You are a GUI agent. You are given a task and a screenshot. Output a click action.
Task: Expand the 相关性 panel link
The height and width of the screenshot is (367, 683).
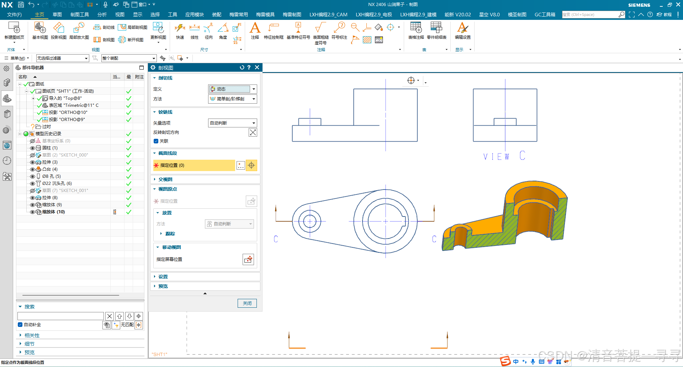(32, 335)
